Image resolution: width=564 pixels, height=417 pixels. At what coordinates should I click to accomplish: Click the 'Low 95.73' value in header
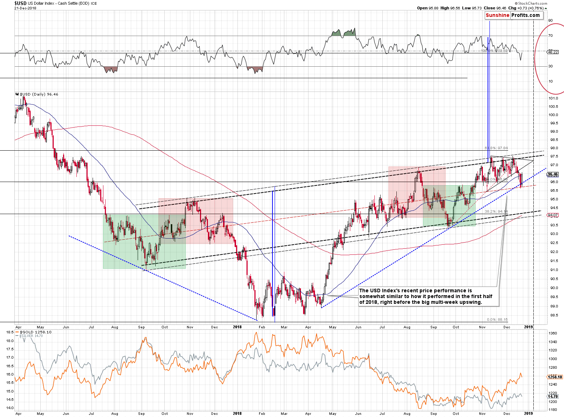pyautogui.click(x=472, y=8)
